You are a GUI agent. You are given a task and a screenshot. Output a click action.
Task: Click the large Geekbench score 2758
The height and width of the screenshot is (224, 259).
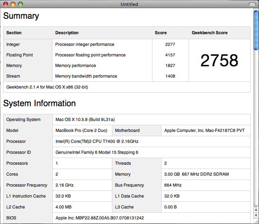pos(219,60)
